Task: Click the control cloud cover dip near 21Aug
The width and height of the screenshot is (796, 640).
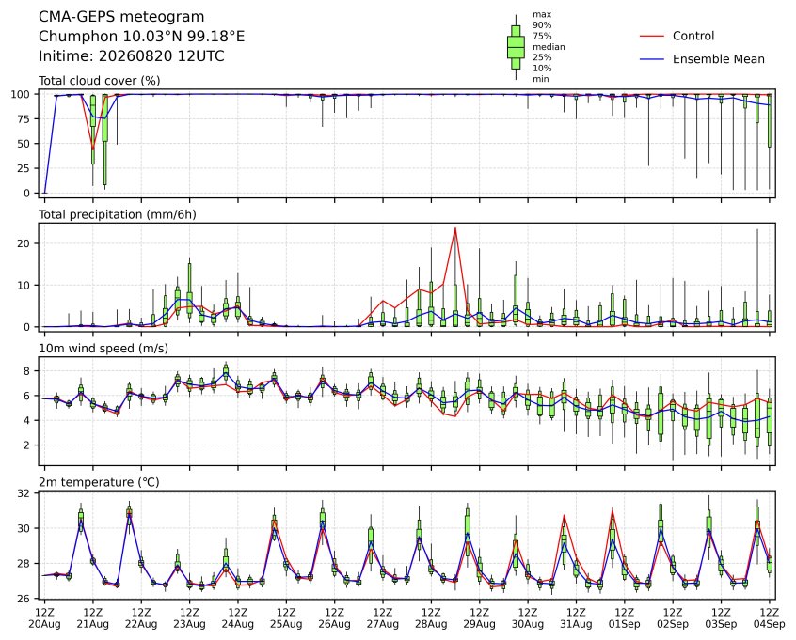Action: (x=93, y=148)
